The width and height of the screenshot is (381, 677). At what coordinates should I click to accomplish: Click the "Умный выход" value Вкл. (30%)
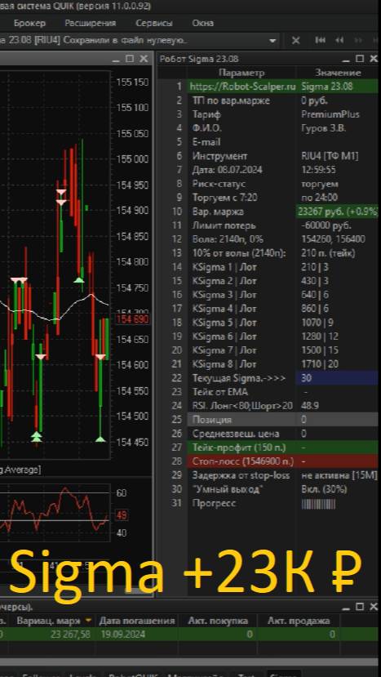coord(324,489)
